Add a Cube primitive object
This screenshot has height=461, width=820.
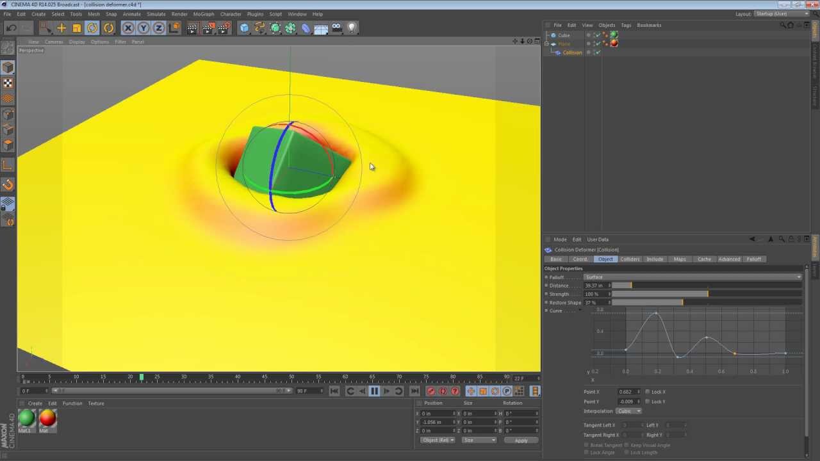coord(245,28)
